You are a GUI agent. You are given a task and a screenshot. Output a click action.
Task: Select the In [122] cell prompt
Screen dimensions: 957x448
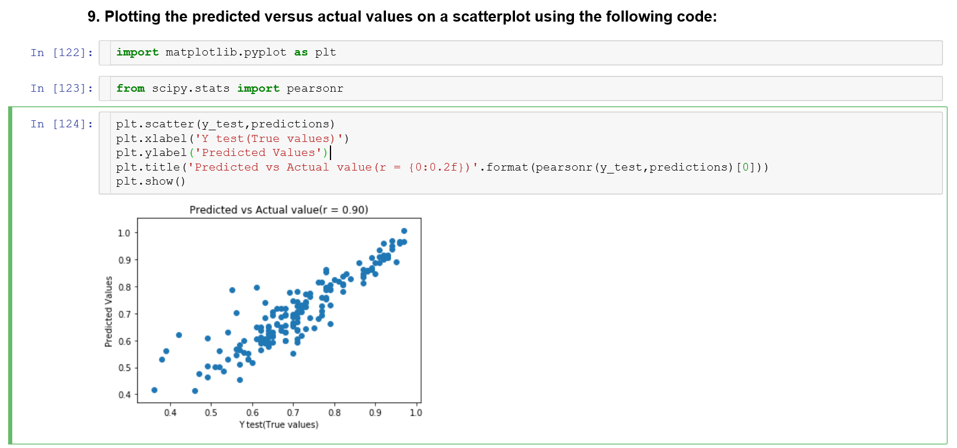(62, 53)
